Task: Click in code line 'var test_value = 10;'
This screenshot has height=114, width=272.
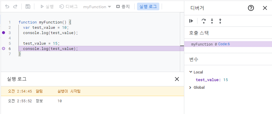Action: [46, 27]
